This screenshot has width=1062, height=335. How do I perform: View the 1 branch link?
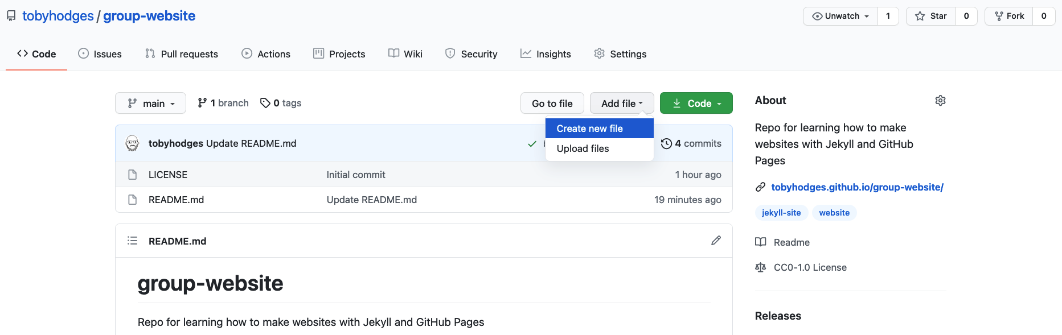(223, 103)
